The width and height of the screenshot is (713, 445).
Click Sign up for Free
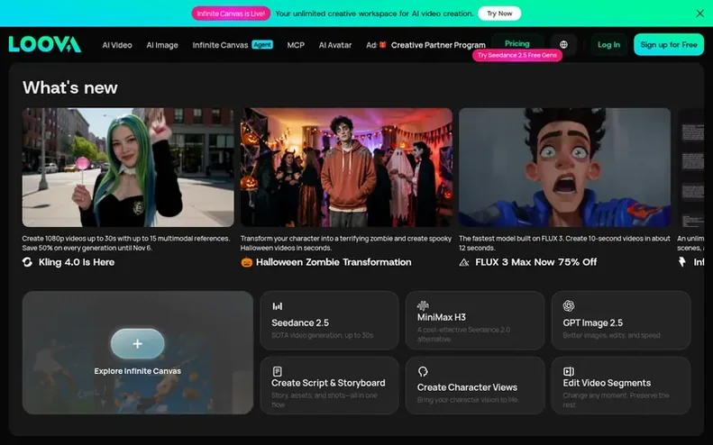[x=669, y=44]
